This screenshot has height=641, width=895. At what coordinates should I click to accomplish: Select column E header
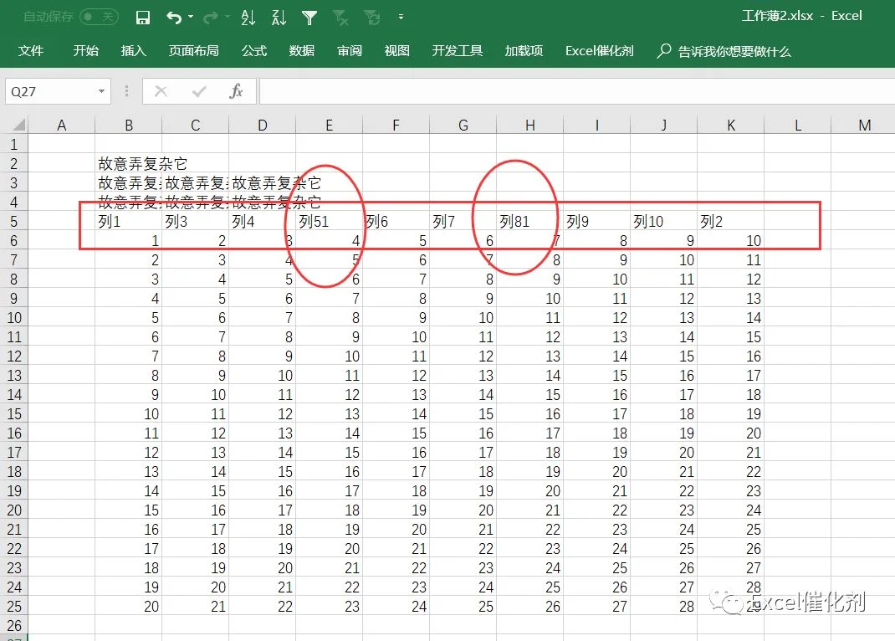(329, 125)
